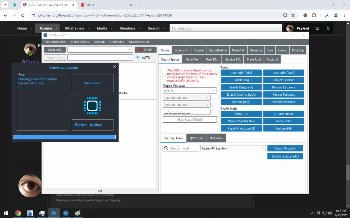The height and width of the screenshot is (218, 350).
Task: Click the Wipe EFS button
Action: [241, 114]
